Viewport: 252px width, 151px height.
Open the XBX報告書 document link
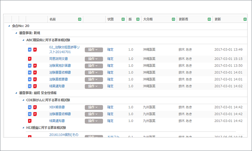tap(57, 107)
